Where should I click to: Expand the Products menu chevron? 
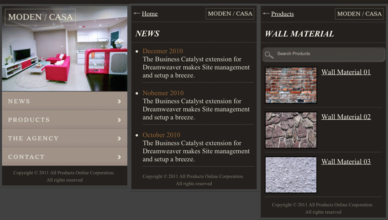[119, 120]
